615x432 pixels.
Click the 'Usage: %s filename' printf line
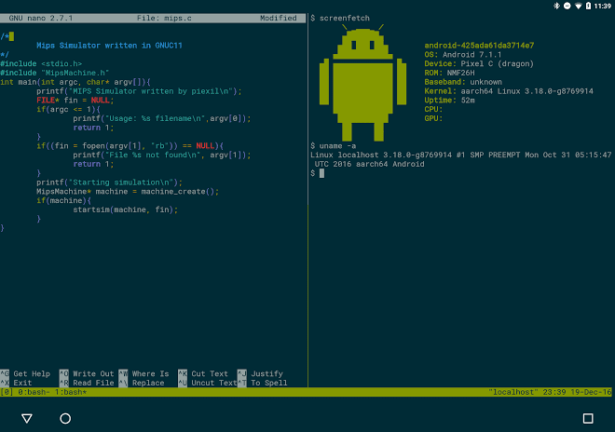pos(162,118)
